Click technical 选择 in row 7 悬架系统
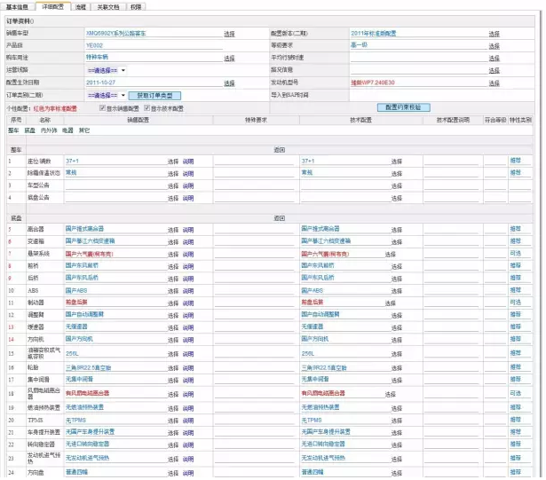This screenshot has width=546, height=480. [391, 254]
